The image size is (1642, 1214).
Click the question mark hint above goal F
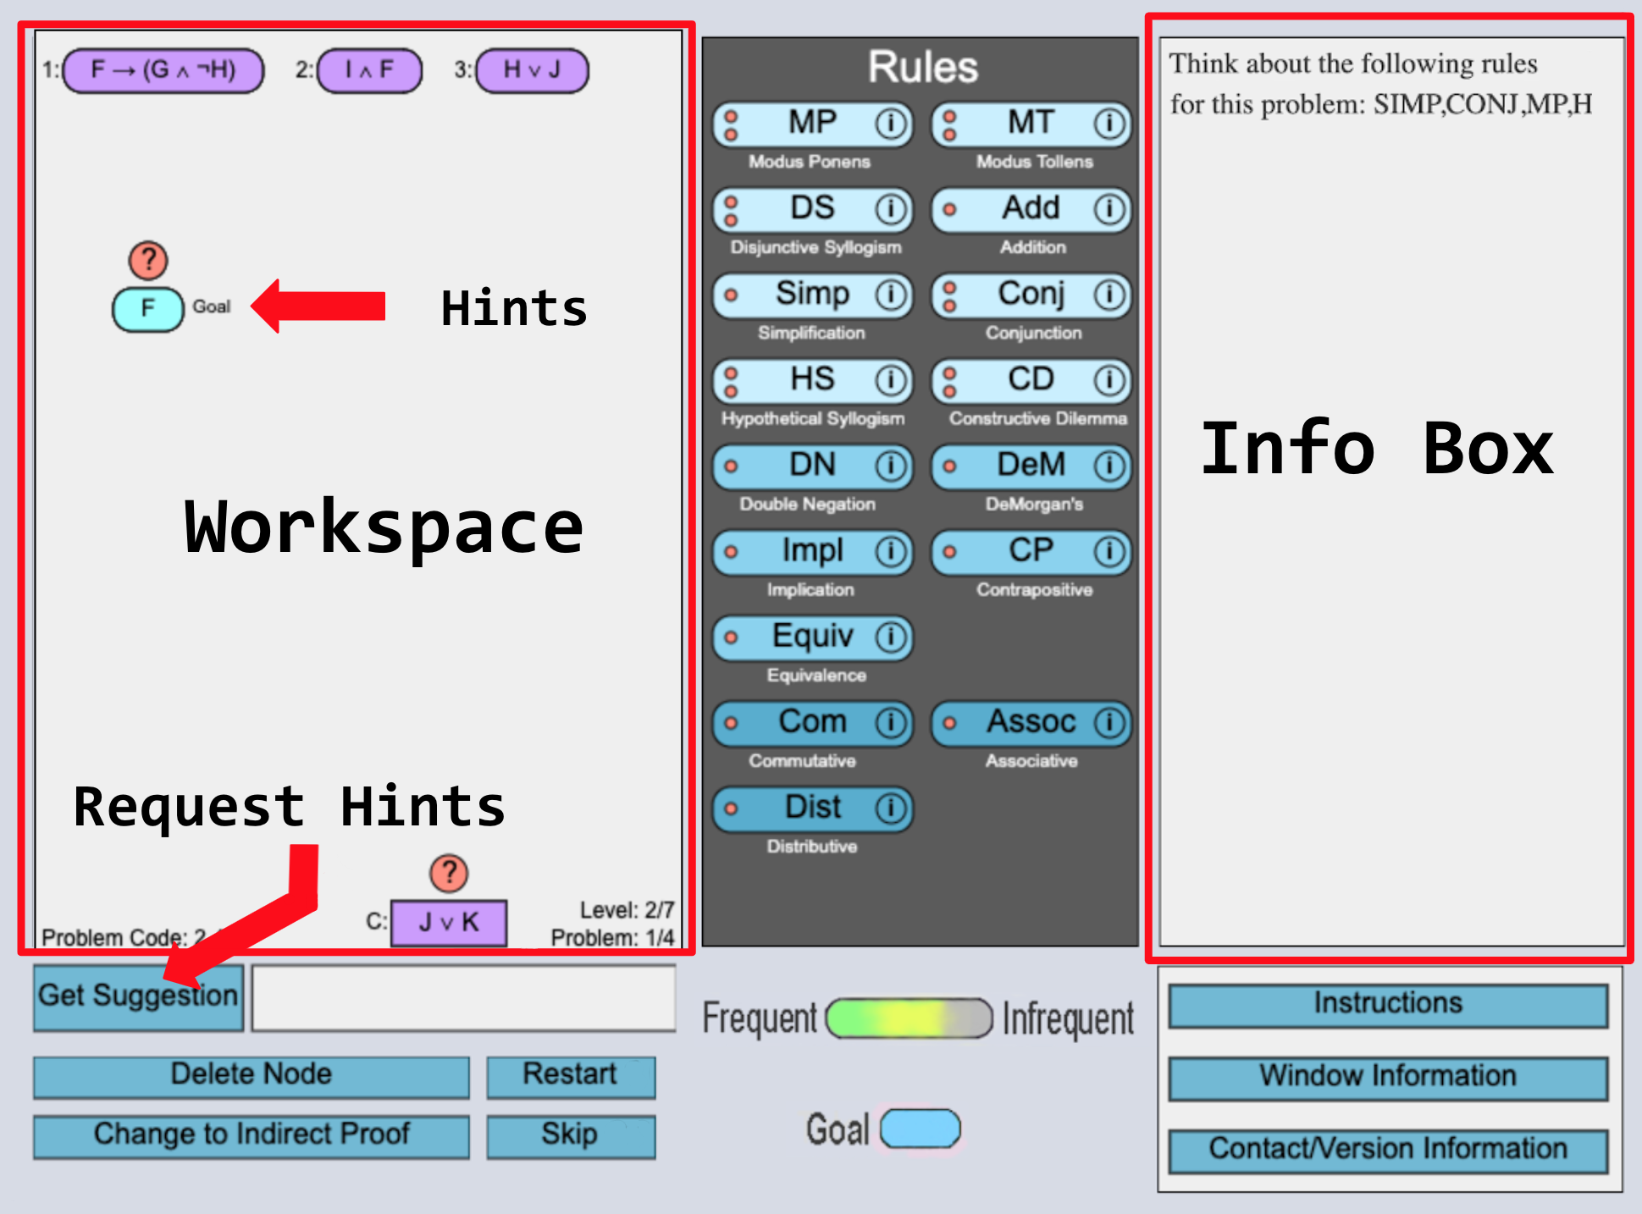[x=148, y=260]
